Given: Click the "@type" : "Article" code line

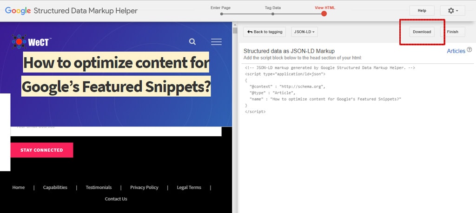Looking at the screenshot, I should (x=272, y=93).
